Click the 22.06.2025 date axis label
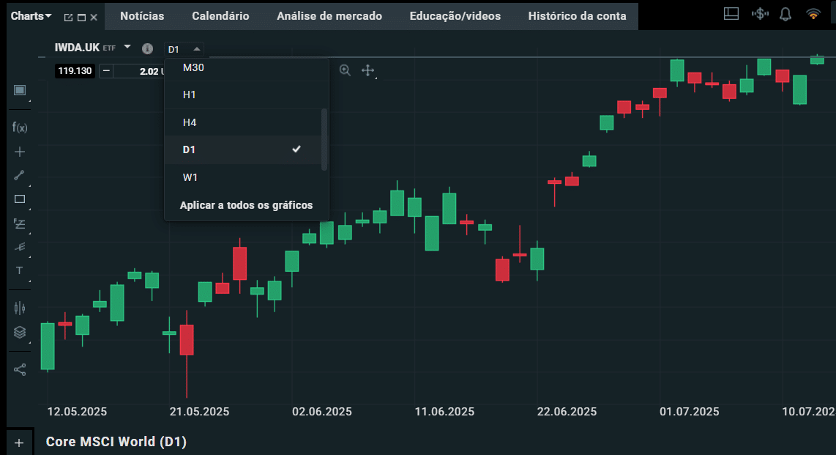The image size is (836, 455). [567, 412]
